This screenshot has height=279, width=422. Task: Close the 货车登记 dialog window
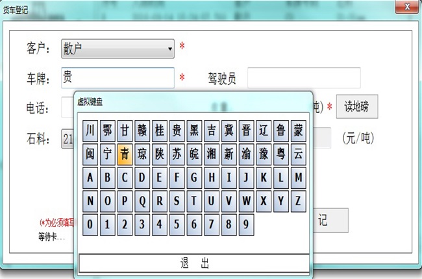(x=406, y=7)
